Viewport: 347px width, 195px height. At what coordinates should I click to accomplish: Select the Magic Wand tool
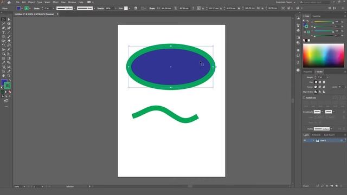coord(3,24)
